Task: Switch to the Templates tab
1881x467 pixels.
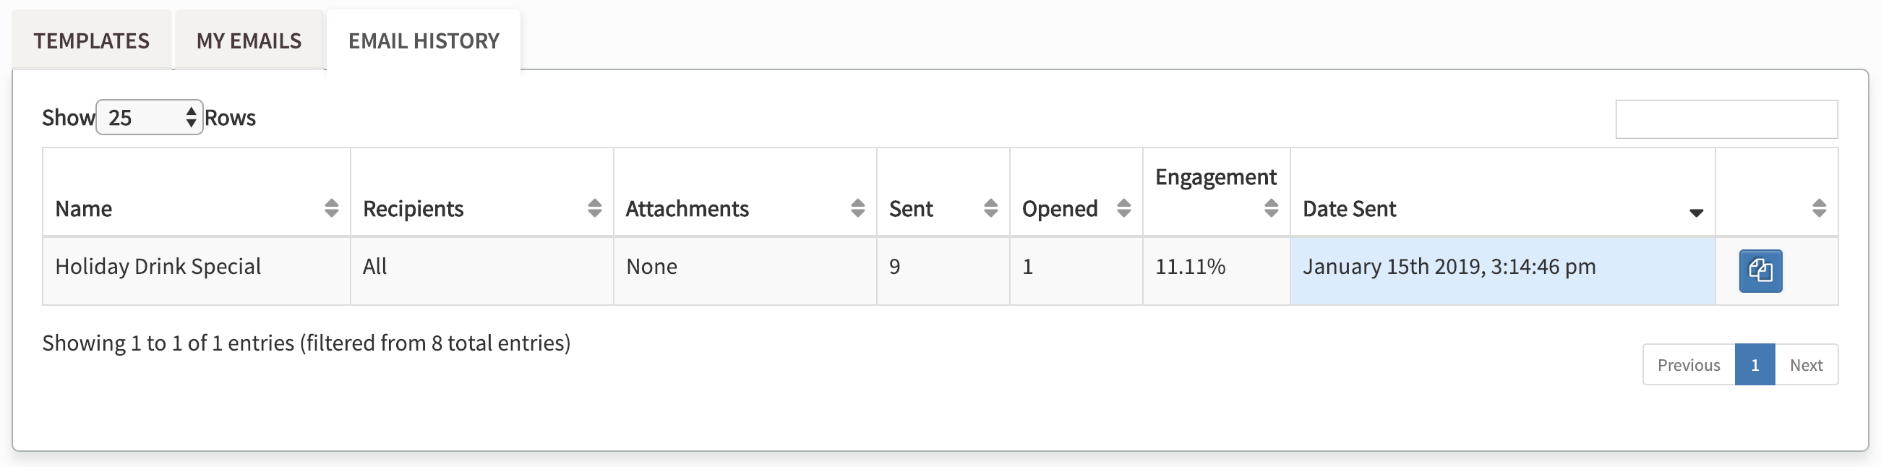Action: 91,41
